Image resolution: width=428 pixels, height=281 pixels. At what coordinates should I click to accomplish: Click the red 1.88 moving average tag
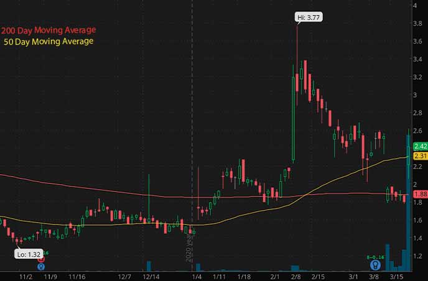pyautogui.click(x=421, y=194)
